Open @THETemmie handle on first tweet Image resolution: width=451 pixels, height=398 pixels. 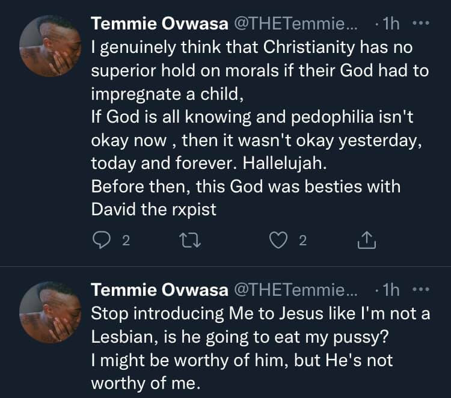click(x=295, y=24)
